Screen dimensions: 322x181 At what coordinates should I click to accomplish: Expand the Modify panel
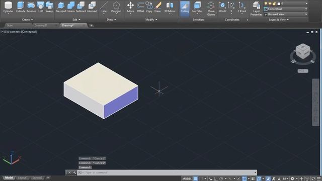[151, 20]
